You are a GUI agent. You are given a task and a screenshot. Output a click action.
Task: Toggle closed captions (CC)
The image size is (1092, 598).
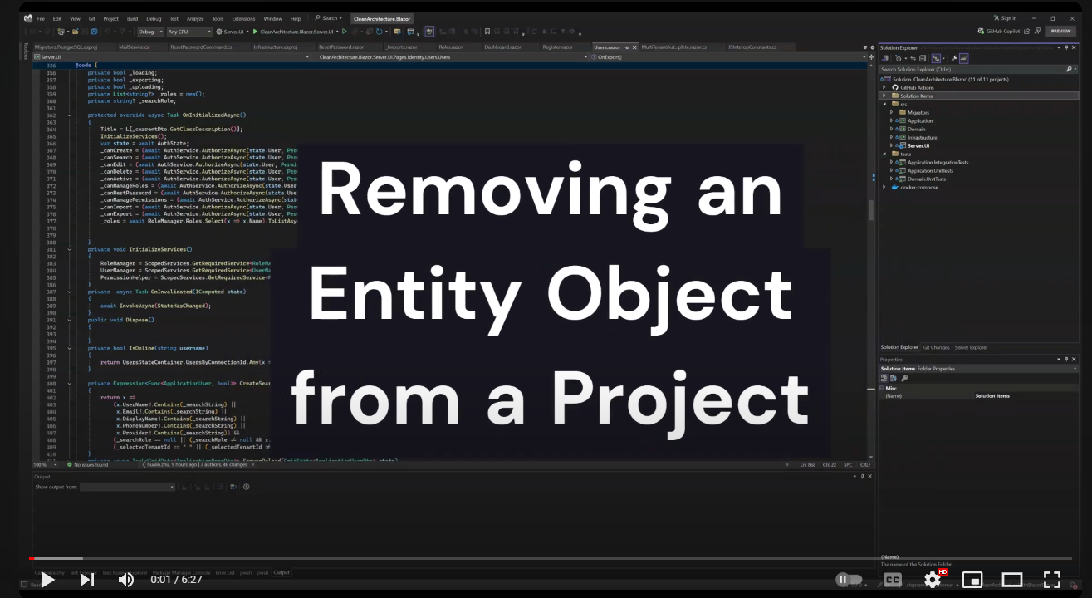(893, 580)
